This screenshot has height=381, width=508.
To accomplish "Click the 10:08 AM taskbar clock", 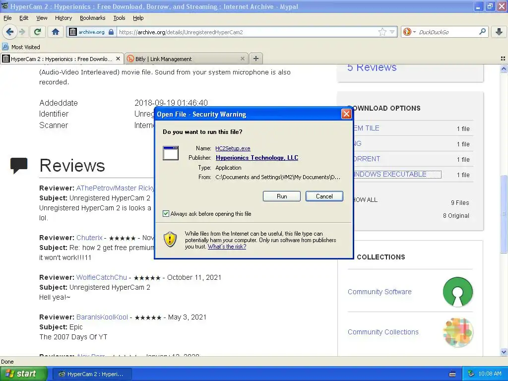I will (490, 374).
